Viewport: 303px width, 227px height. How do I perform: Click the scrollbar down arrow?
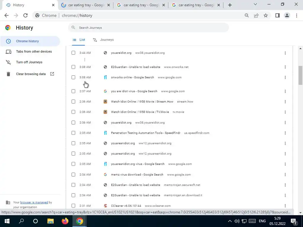pos(300,213)
